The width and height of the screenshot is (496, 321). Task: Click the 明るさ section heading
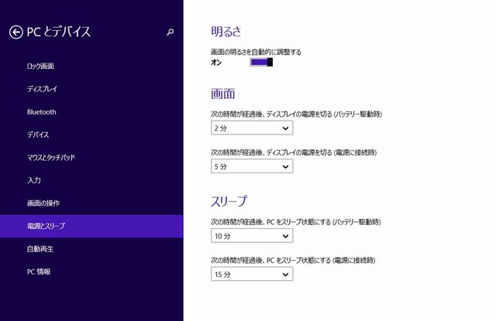226,31
